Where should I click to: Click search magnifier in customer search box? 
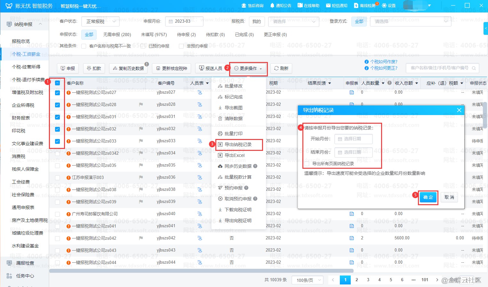pos(474,68)
